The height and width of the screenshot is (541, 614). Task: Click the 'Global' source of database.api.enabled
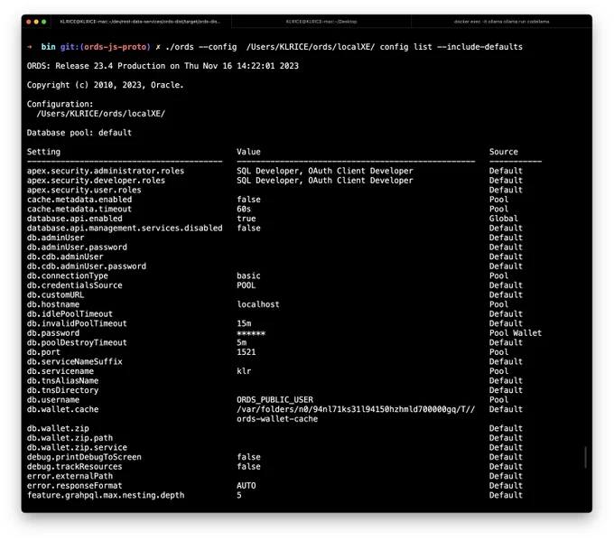coord(503,219)
